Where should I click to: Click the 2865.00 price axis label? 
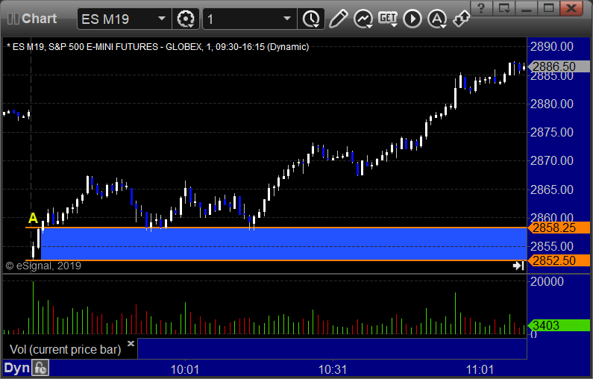click(552, 189)
